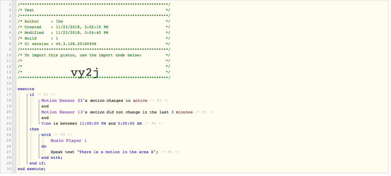
Task: Click the string 'There is a motion in the area X'
Action: click(x=117, y=152)
